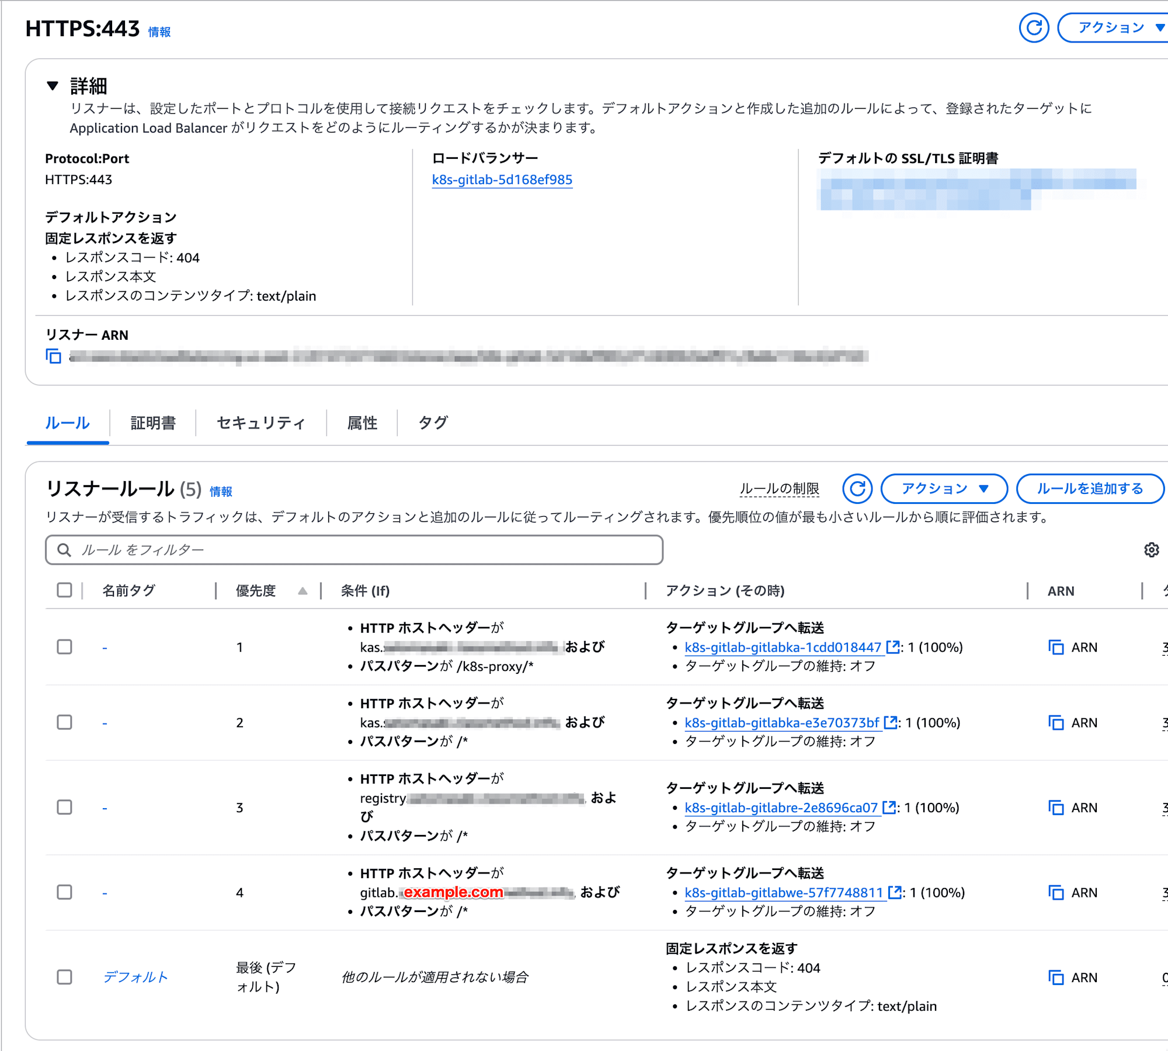Click the 'HTTPS:443' Protocol:Port value

(x=78, y=179)
